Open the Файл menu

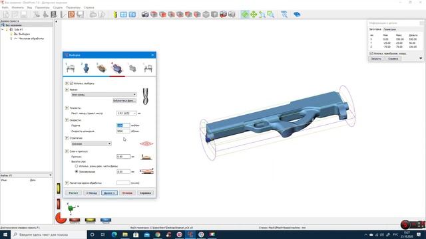point(5,7)
